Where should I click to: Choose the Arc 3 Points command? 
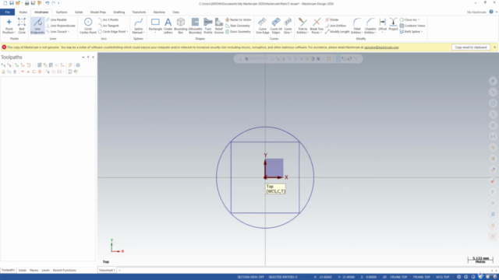point(108,19)
